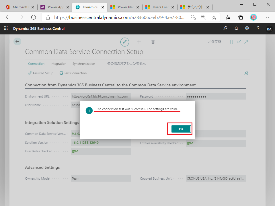This screenshot has height=206, width=275.
Task: Click the password key icon in address bar
Action: (193, 17)
